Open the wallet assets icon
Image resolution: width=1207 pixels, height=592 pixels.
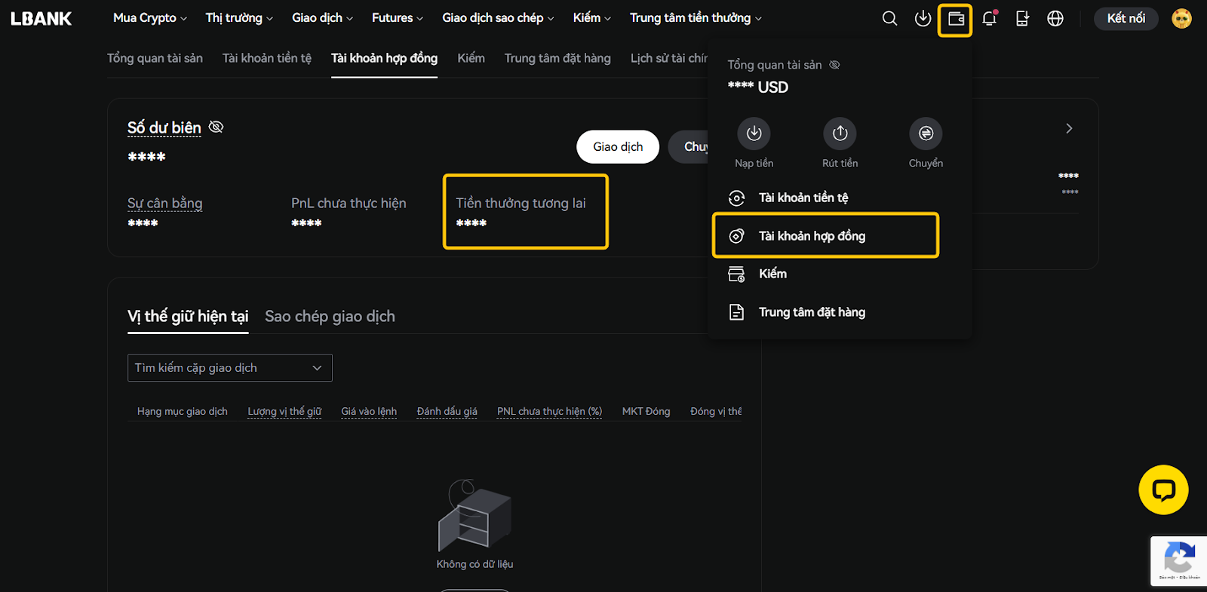(x=955, y=20)
